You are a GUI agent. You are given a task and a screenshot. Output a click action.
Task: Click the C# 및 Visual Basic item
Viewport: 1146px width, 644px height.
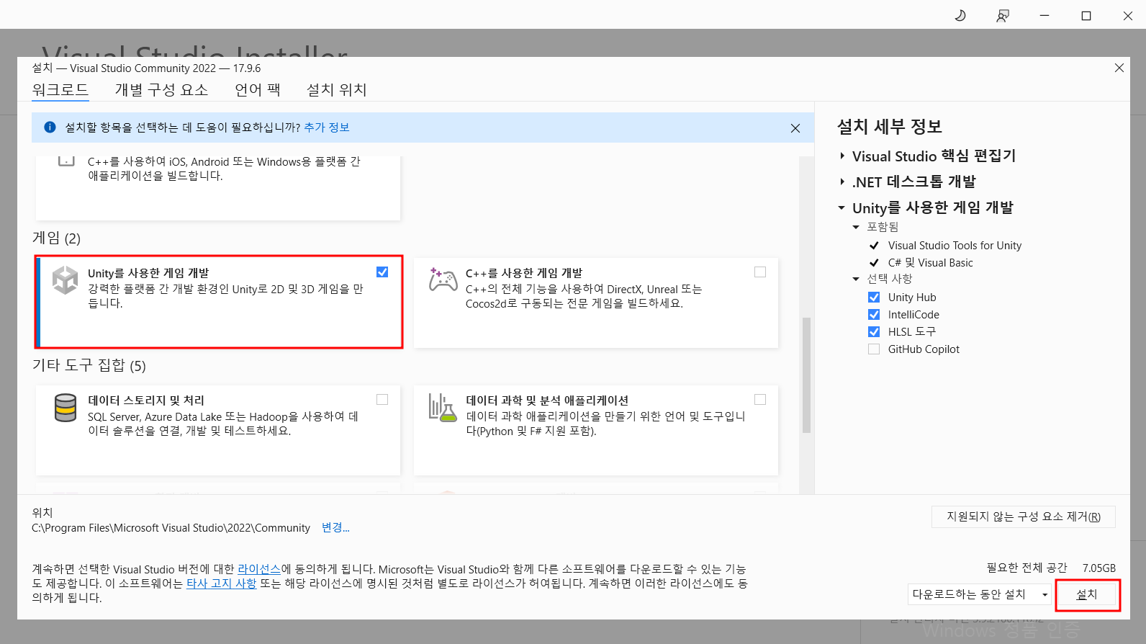[930, 263]
